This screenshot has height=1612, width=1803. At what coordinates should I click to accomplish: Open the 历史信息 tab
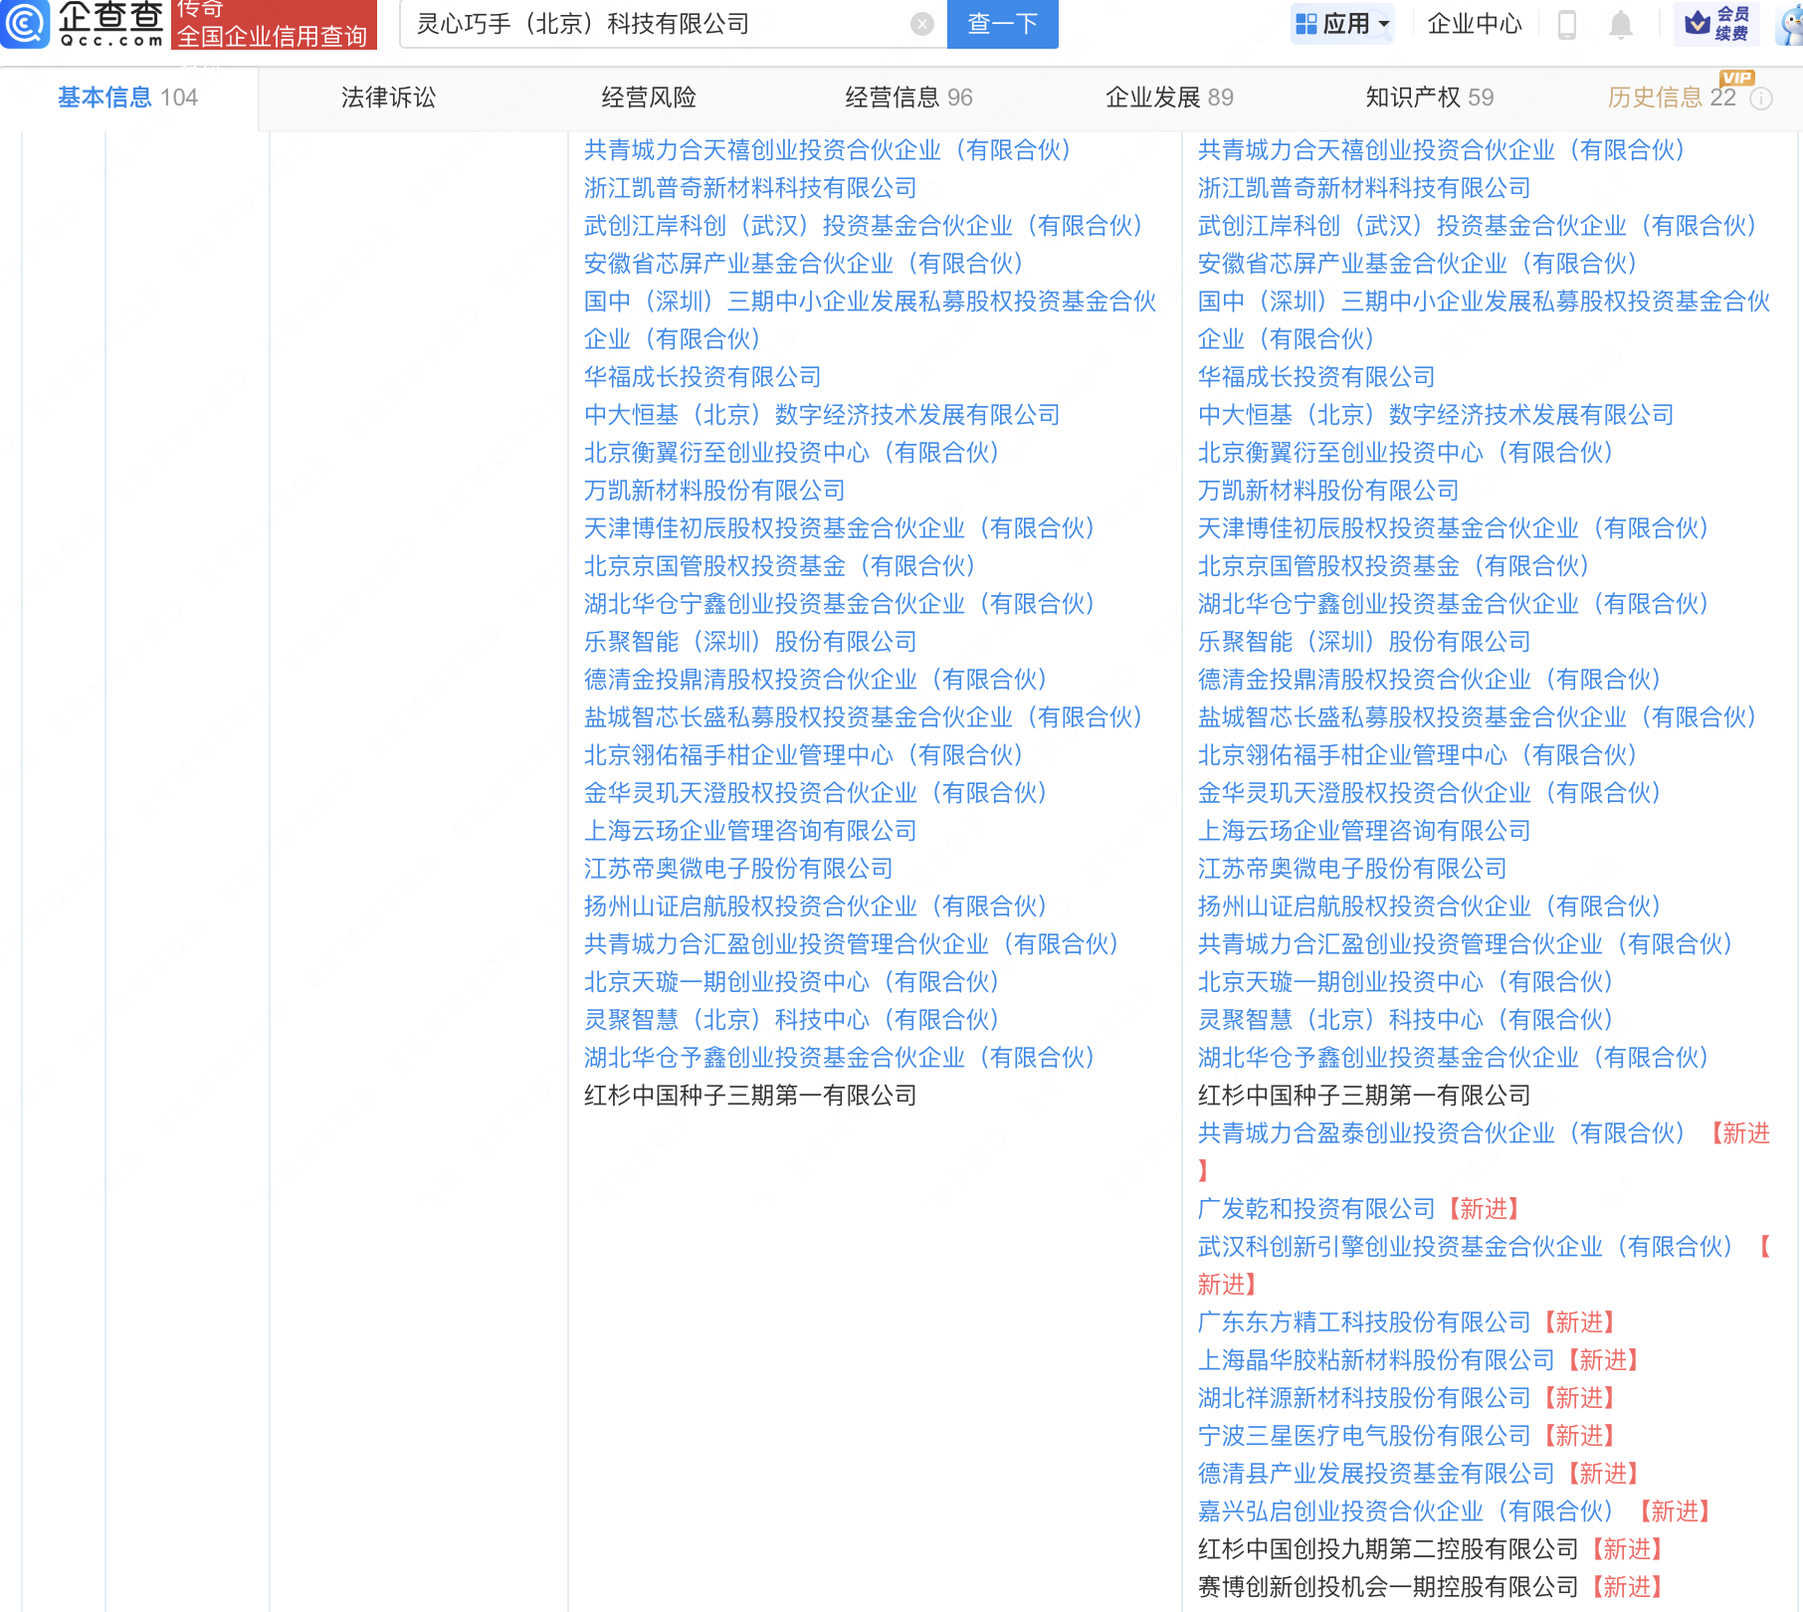(x=1654, y=98)
